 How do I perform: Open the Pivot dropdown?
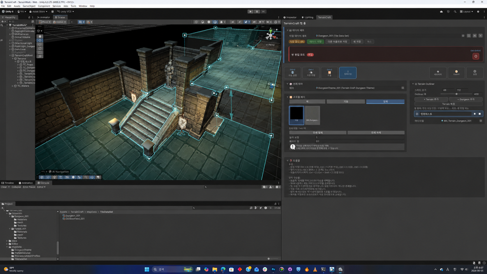click(x=45, y=22)
